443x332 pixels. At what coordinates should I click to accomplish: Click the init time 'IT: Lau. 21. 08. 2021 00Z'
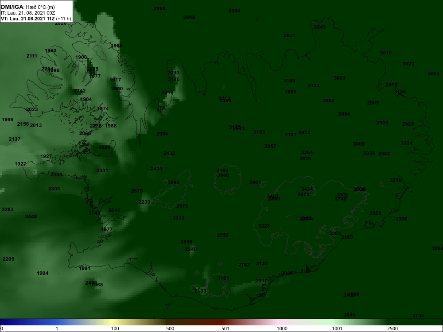27,13
